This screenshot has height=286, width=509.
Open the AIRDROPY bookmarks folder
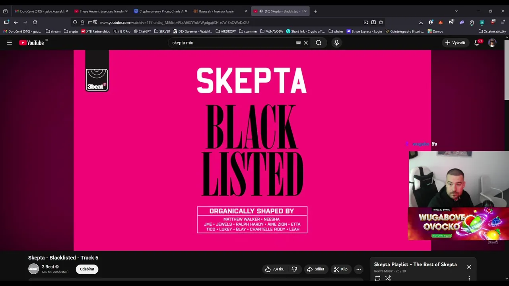226,31
